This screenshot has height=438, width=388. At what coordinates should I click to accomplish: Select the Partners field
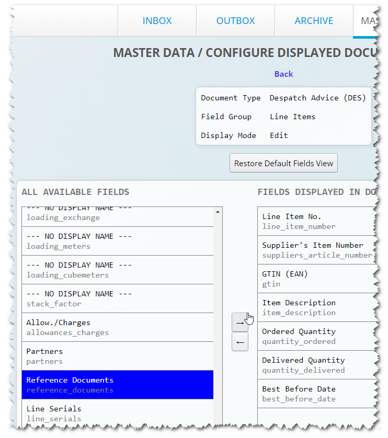118,356
